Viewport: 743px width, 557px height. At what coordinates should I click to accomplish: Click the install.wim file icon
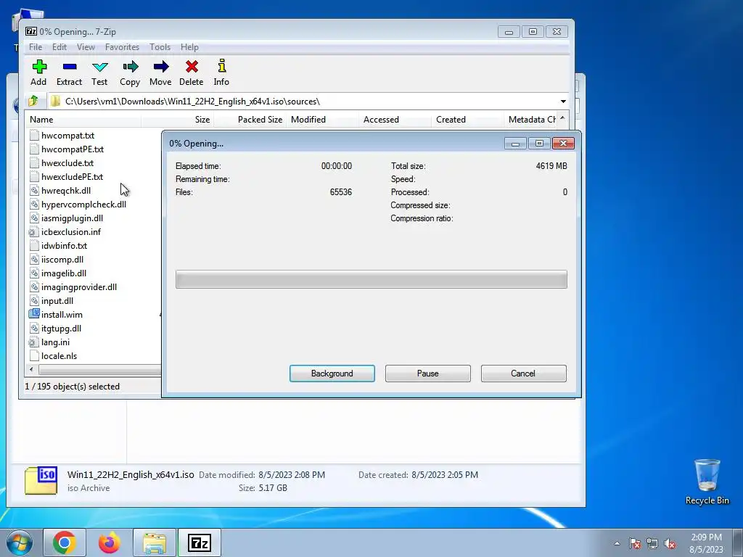pyautogui.click(x=34, y=314)
